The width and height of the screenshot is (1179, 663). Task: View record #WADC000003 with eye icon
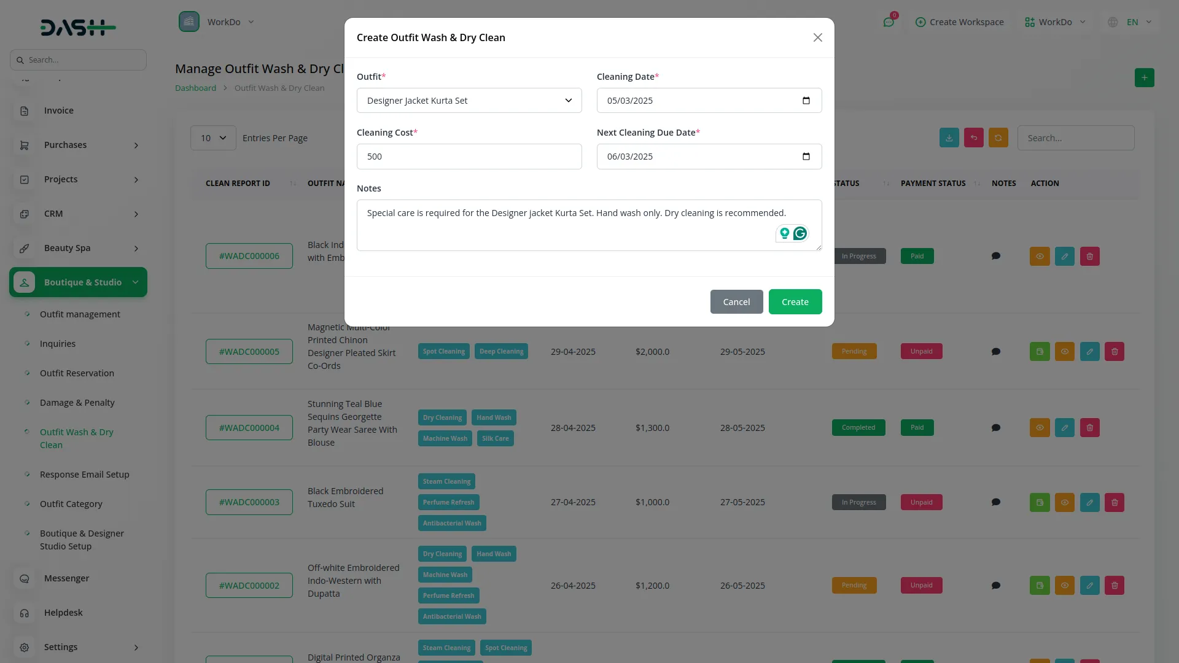coord(1064,503)
